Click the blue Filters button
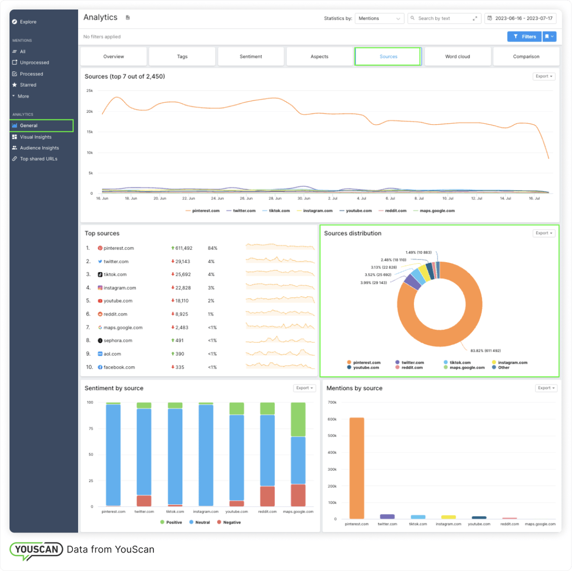This screenshot has width=572, height=571. pos(524,37)
